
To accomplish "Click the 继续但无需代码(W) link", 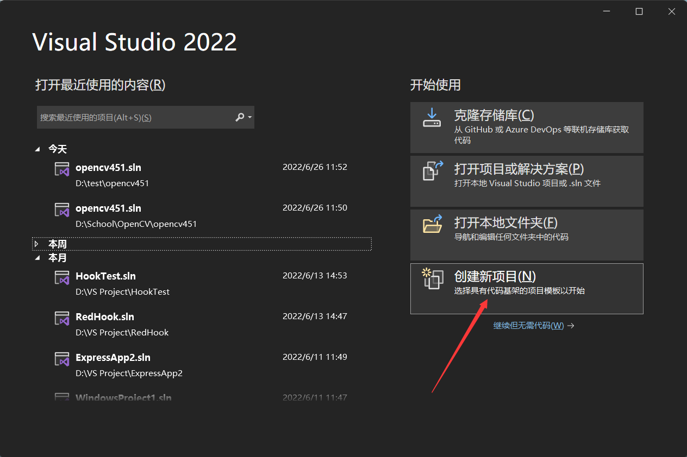I will [x=528, y=326].
